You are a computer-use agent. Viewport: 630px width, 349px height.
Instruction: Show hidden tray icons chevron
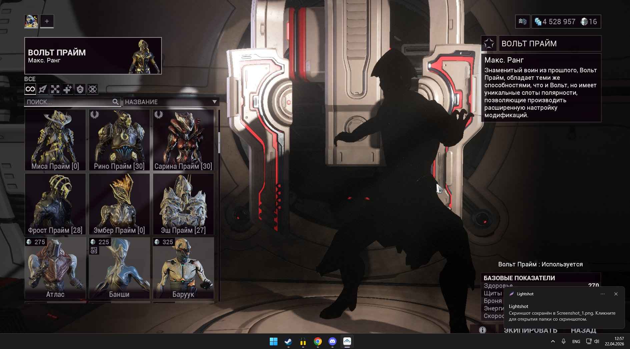click(x=553, y=341)
